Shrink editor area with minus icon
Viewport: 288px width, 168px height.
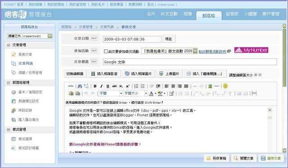pos(260,75)
